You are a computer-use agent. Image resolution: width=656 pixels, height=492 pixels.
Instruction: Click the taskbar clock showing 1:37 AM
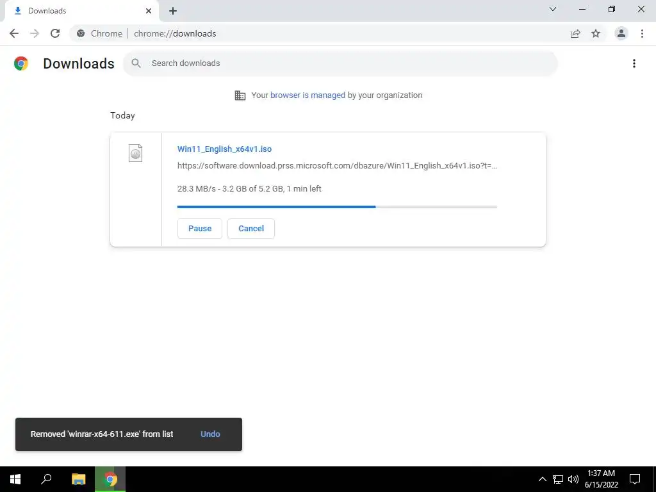point(601,479)
